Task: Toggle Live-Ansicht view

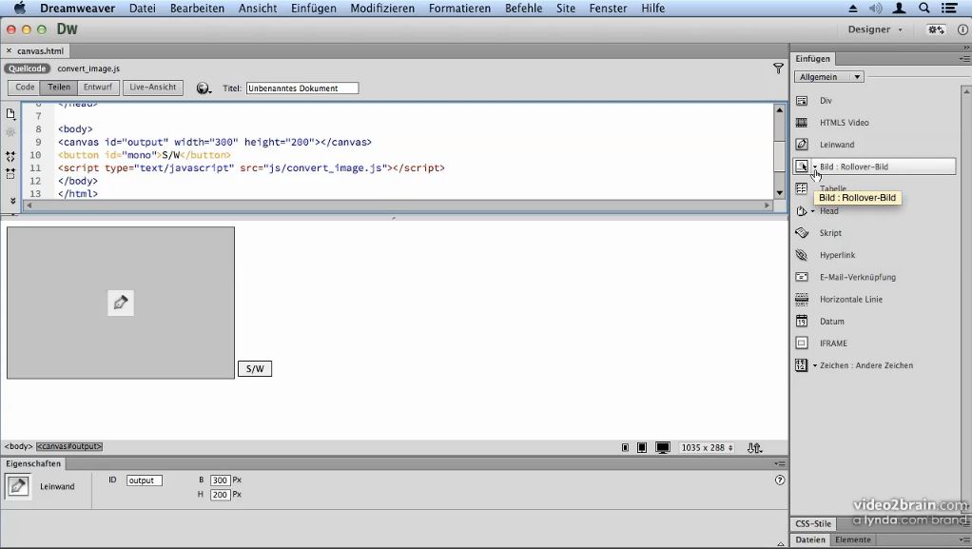Action: coord(152,88)
